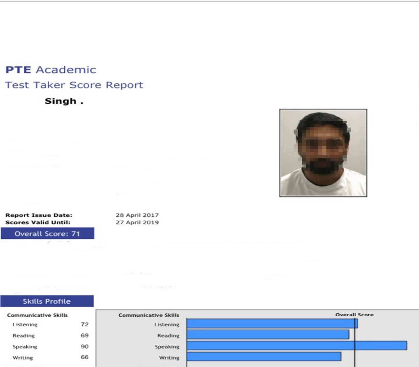Click the Overall Score: 71 banner
The height and width of the screenshot is (367, 419).
pos(47,234)
